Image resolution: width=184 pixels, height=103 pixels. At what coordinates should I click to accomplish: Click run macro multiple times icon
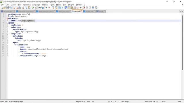click(93, 8)
